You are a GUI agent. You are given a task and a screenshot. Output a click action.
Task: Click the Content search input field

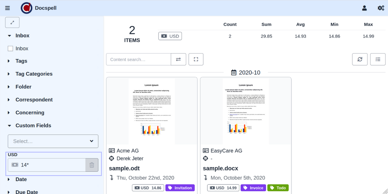click(x=139, y=59)
